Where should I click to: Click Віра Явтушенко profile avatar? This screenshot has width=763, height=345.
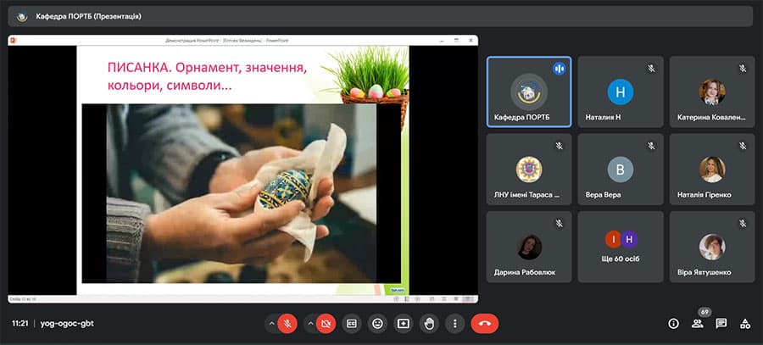[712, 247]
